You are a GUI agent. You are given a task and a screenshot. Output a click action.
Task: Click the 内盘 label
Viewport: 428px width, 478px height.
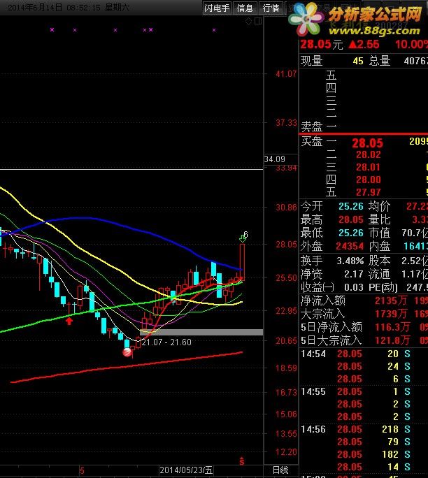(x=380, y=246)
